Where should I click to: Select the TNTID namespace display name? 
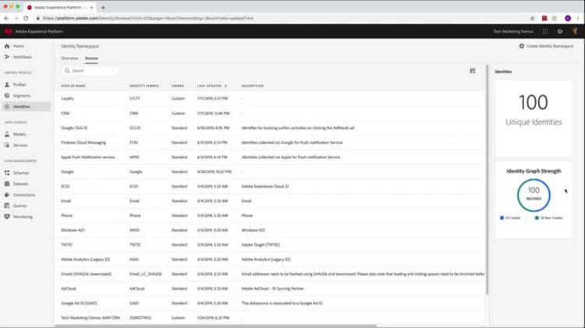coord(66,245)
